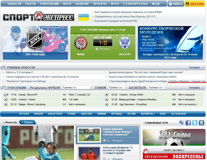The width and height of the screenshot is (207, 160).
Task: Click the Трансляции microphone icon
Action: 3,88
